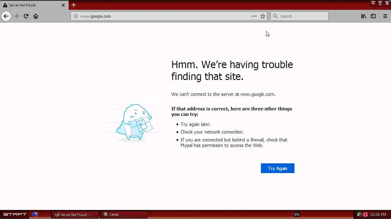Click the warning icon on the tab

(5, 5)
